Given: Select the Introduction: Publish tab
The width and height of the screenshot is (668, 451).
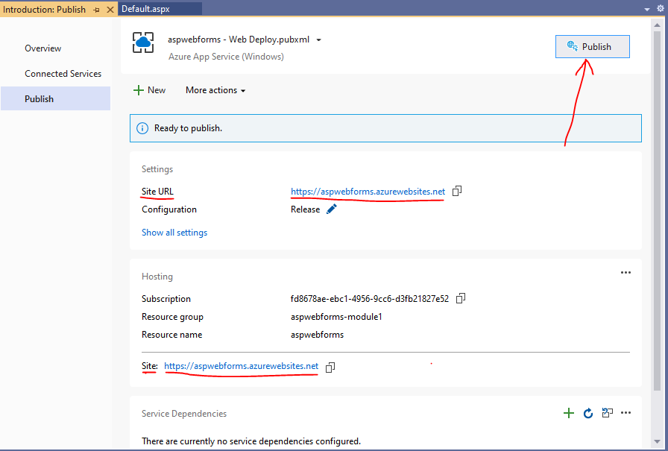Looking at the screenshot, I should 44,10.
